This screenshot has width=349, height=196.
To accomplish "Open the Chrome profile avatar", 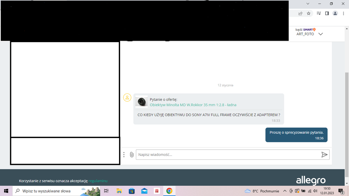I will pyautogui.click(x=335, y=14).
